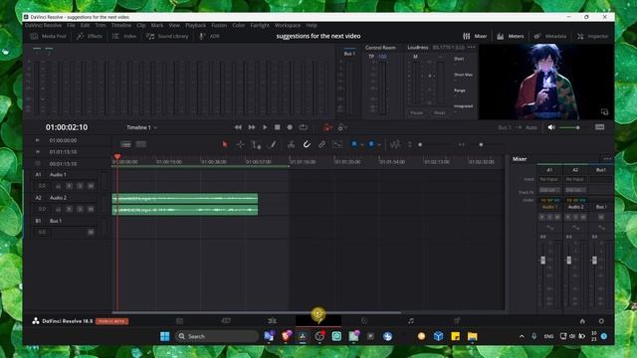Lock the Audio 1 track
637x358 pixels.
pos(59,186)
